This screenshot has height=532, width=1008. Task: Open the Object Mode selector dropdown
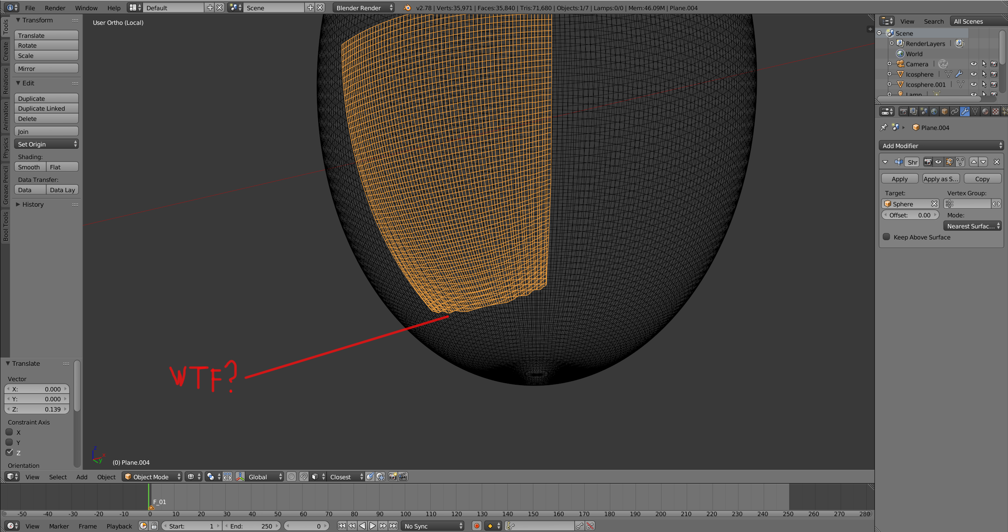point(152,477)
